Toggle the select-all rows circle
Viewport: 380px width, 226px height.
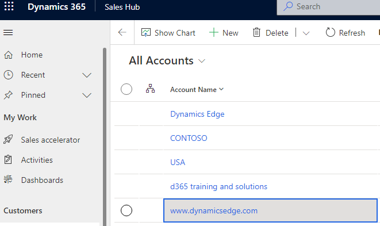[x=126, y=89]
